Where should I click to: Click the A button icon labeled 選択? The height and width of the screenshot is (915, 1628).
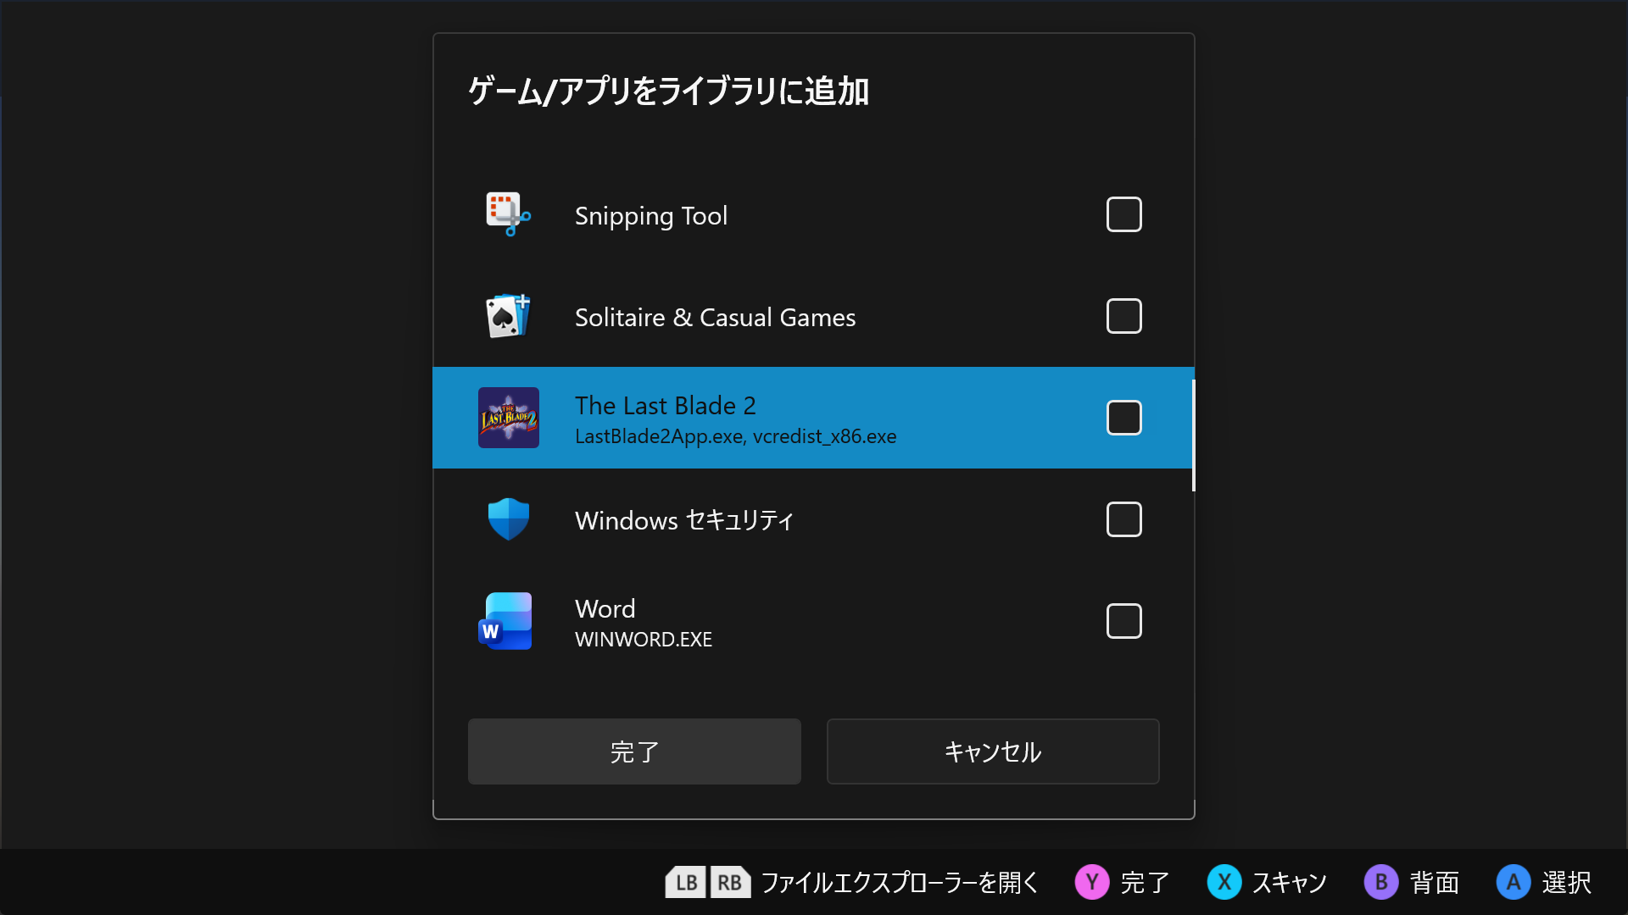click(1514, 882)
